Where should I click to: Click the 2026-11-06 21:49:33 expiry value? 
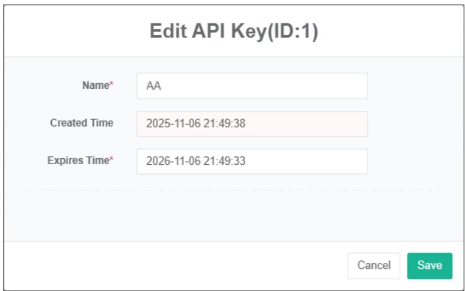196,161
